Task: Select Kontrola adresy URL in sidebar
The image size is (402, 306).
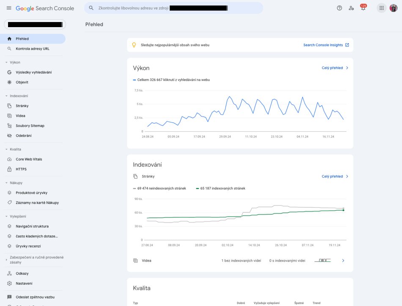Action: tap(32, 49)
